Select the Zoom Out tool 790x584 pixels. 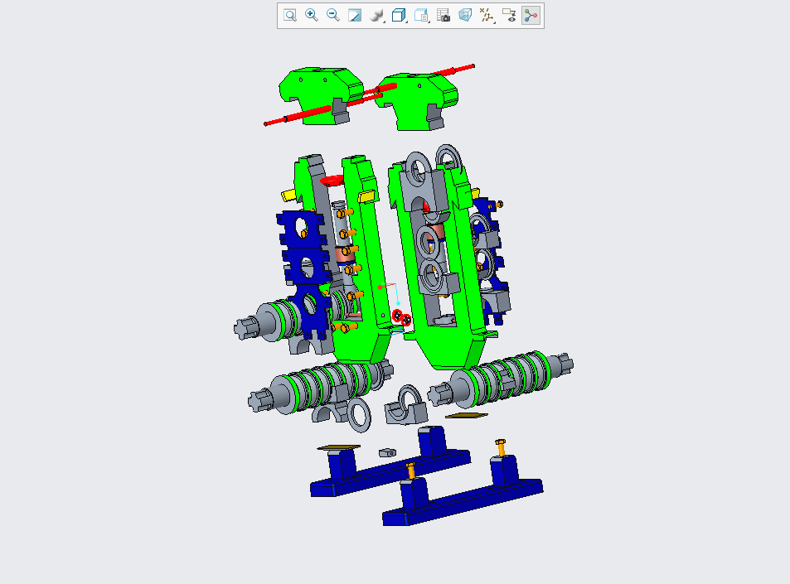[x=333, y=16]
